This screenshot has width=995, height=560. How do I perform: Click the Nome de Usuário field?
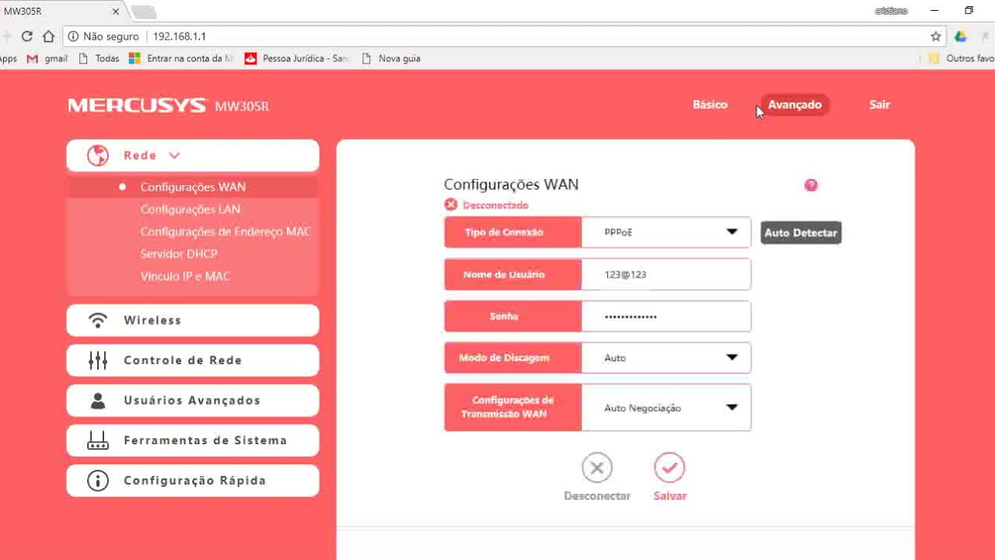tap(666, 275)
